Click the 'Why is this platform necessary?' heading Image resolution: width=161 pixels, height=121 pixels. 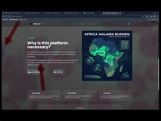tap(48, 45)
